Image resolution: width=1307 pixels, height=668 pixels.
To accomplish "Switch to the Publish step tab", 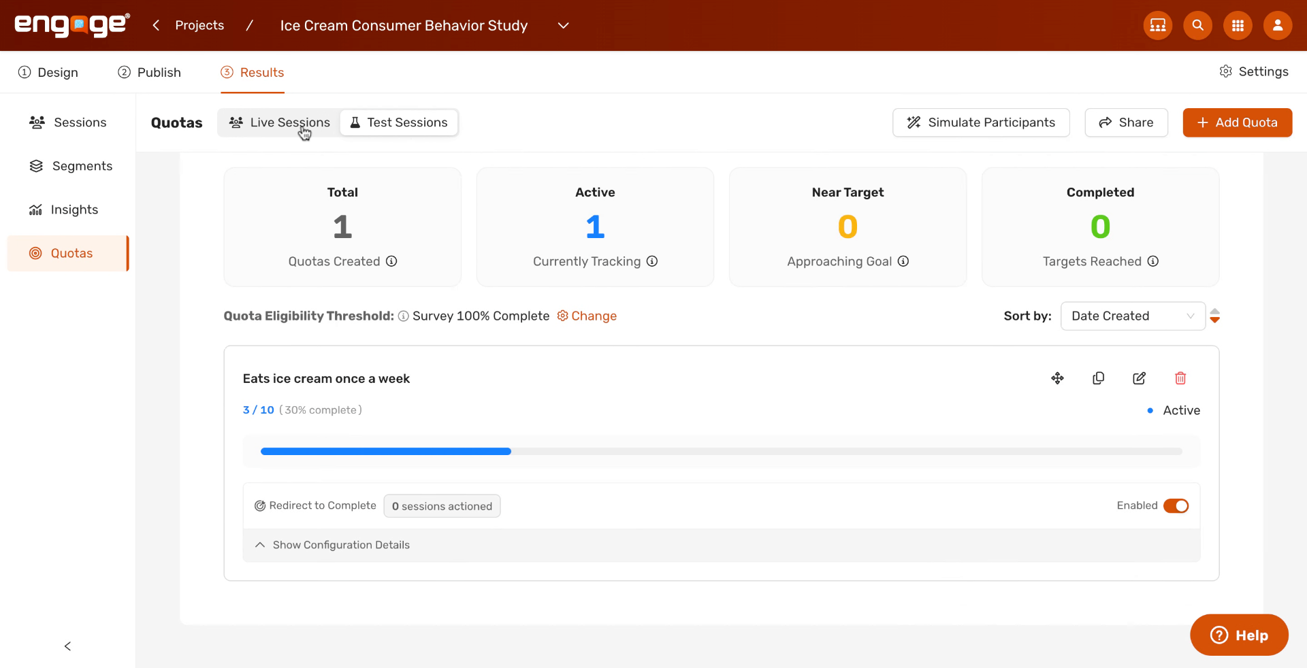I will pyautogui.click(x=149, y=72).
